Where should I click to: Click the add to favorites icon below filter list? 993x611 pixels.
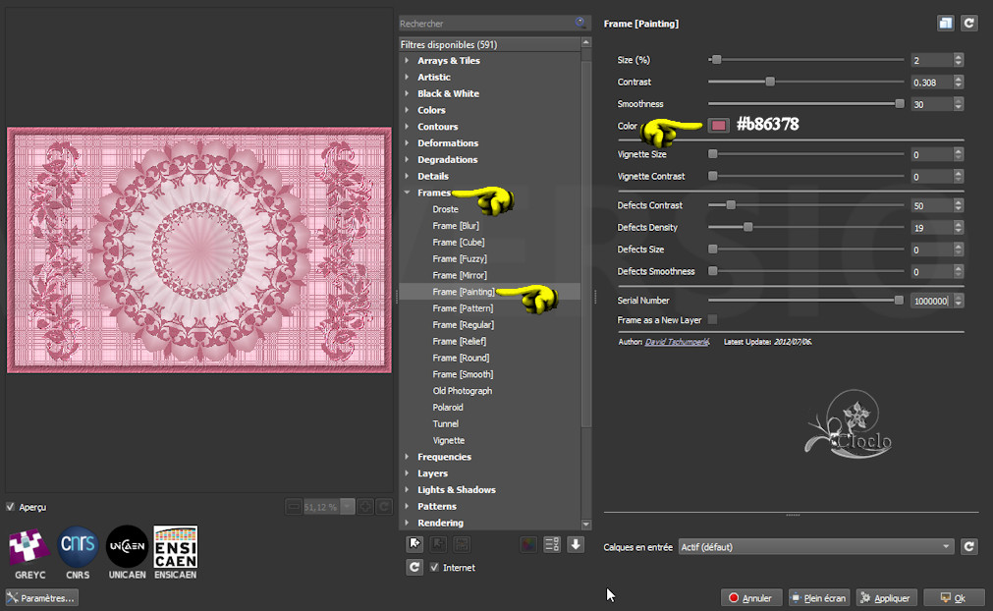pos(414,544)
